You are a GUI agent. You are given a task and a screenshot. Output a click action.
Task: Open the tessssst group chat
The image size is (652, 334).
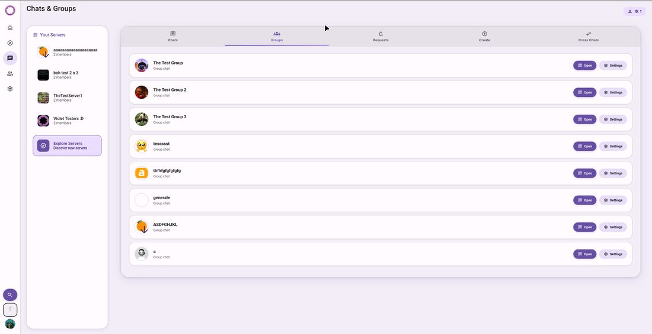pyautogui.click(x=584, y=147)
